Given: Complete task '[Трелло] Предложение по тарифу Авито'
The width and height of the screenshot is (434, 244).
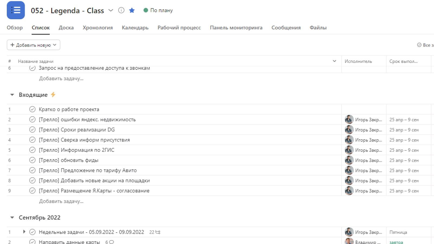Looking at the screenshot, I should click(32, 170).
